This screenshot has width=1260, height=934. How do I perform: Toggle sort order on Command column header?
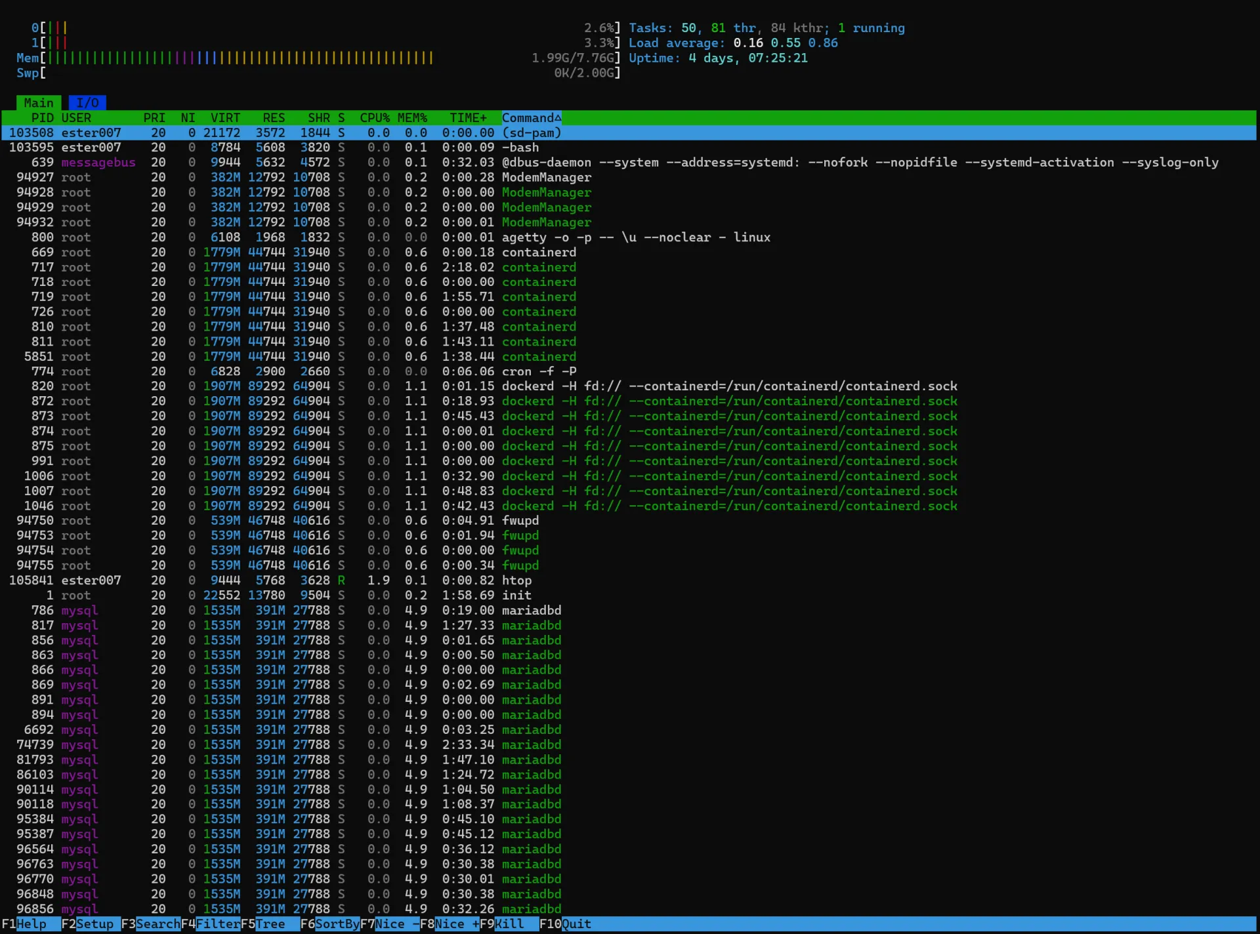click(x=532, y=118)
